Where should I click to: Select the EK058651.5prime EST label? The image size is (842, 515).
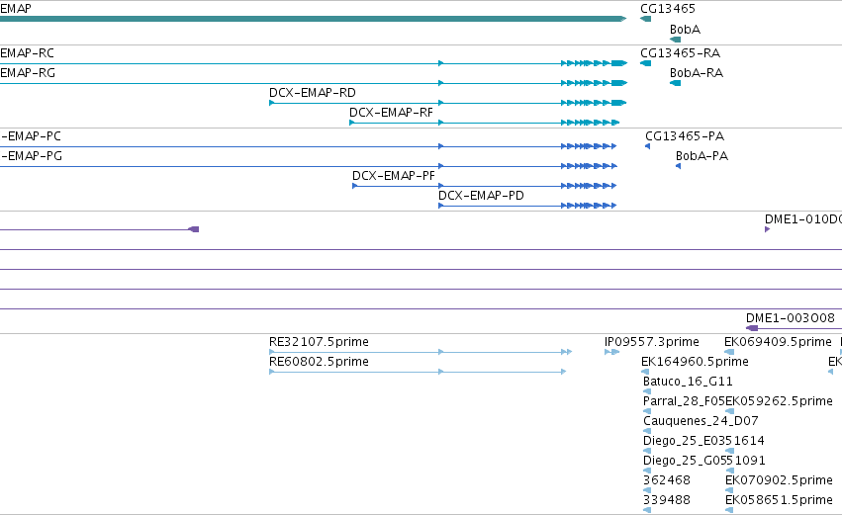click(x=780, y=500)
